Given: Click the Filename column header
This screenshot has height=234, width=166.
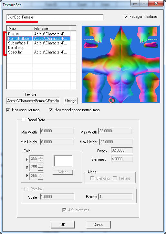Looking at the screenshot, I should coord(51,28).
